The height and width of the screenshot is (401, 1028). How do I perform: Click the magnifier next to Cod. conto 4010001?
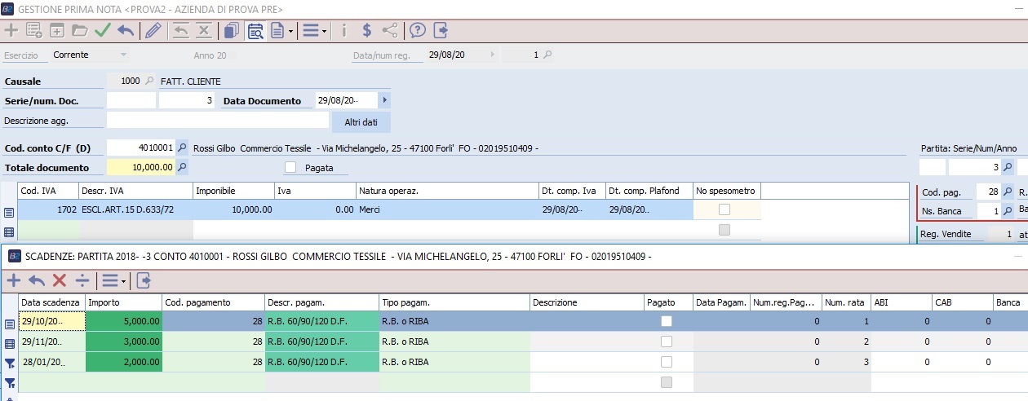click(x=183, y=148)
